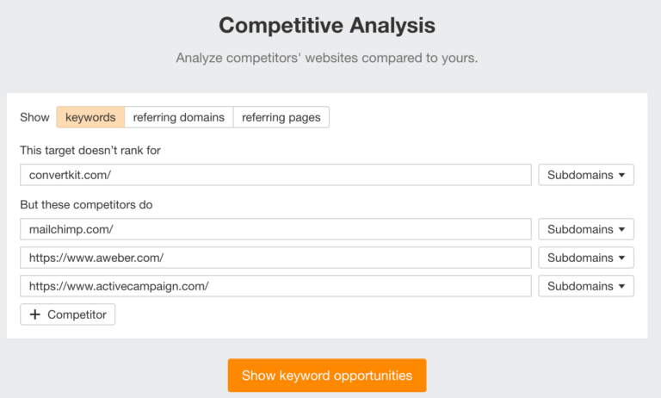Click the 'Analyze competitors' websites' subtitle text
This screenshot has height=398, width=661.
[327, 59]
